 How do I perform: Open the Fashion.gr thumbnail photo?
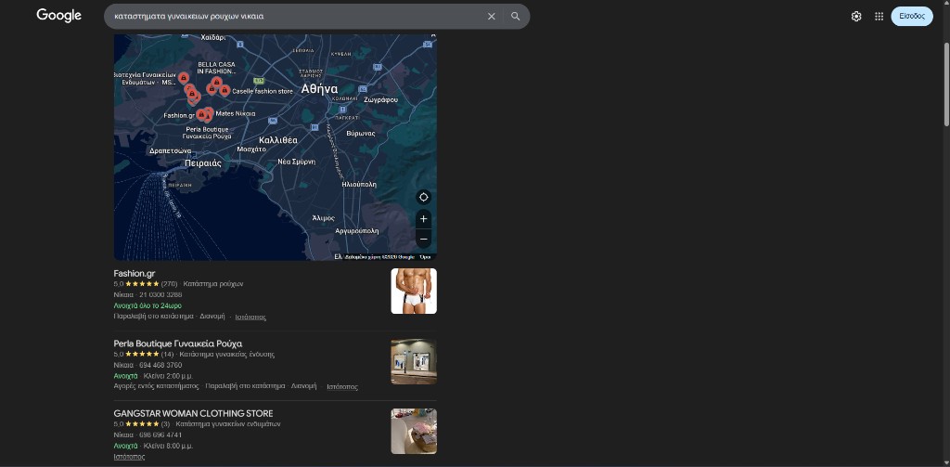tap(414, 292)
